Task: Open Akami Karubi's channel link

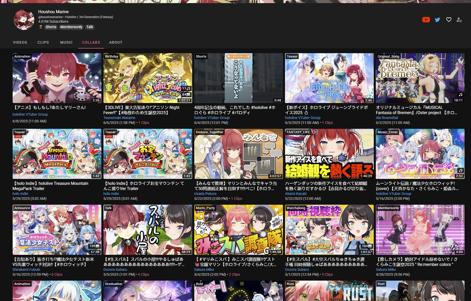Action: pyautogui.click(x=296, y=194)
